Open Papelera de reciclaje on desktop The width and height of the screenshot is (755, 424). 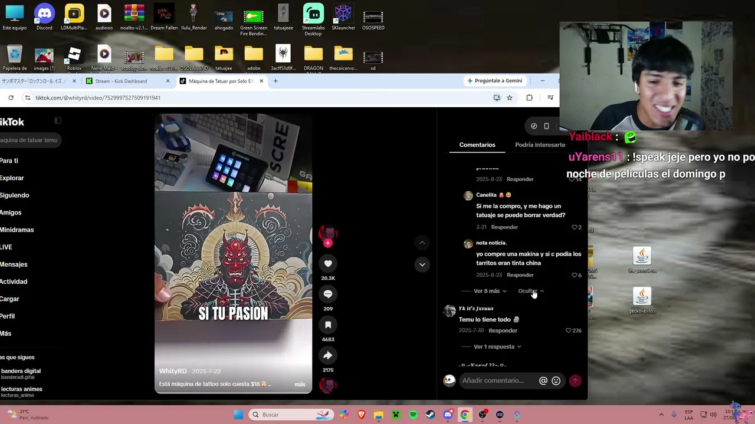pyautogui.click(x=14, y=58)
